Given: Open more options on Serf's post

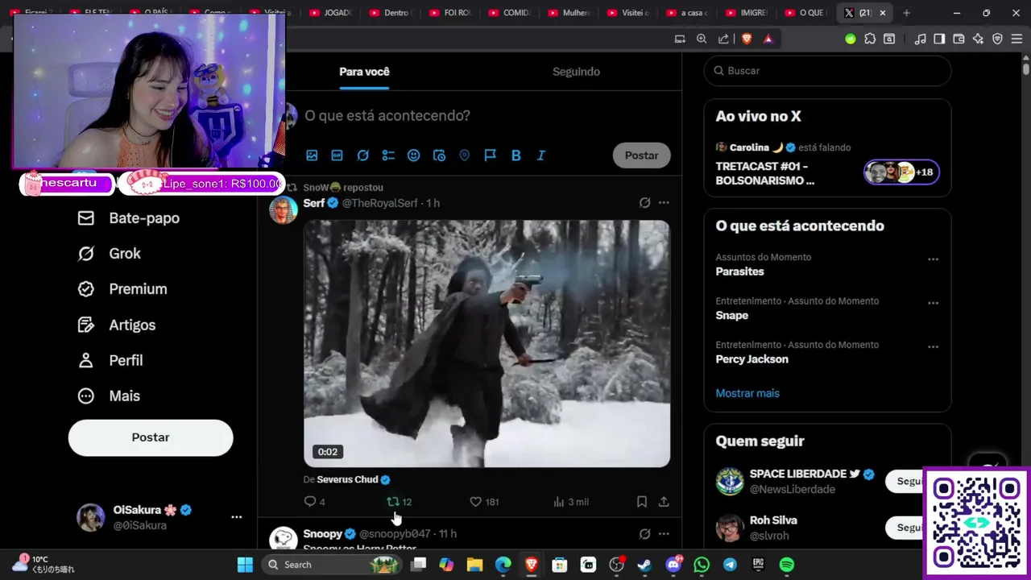Looking at the screenshot, I should [664, 203].
